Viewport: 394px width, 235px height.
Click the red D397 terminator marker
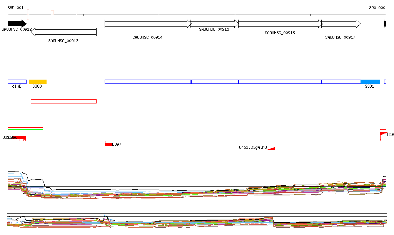109,144
